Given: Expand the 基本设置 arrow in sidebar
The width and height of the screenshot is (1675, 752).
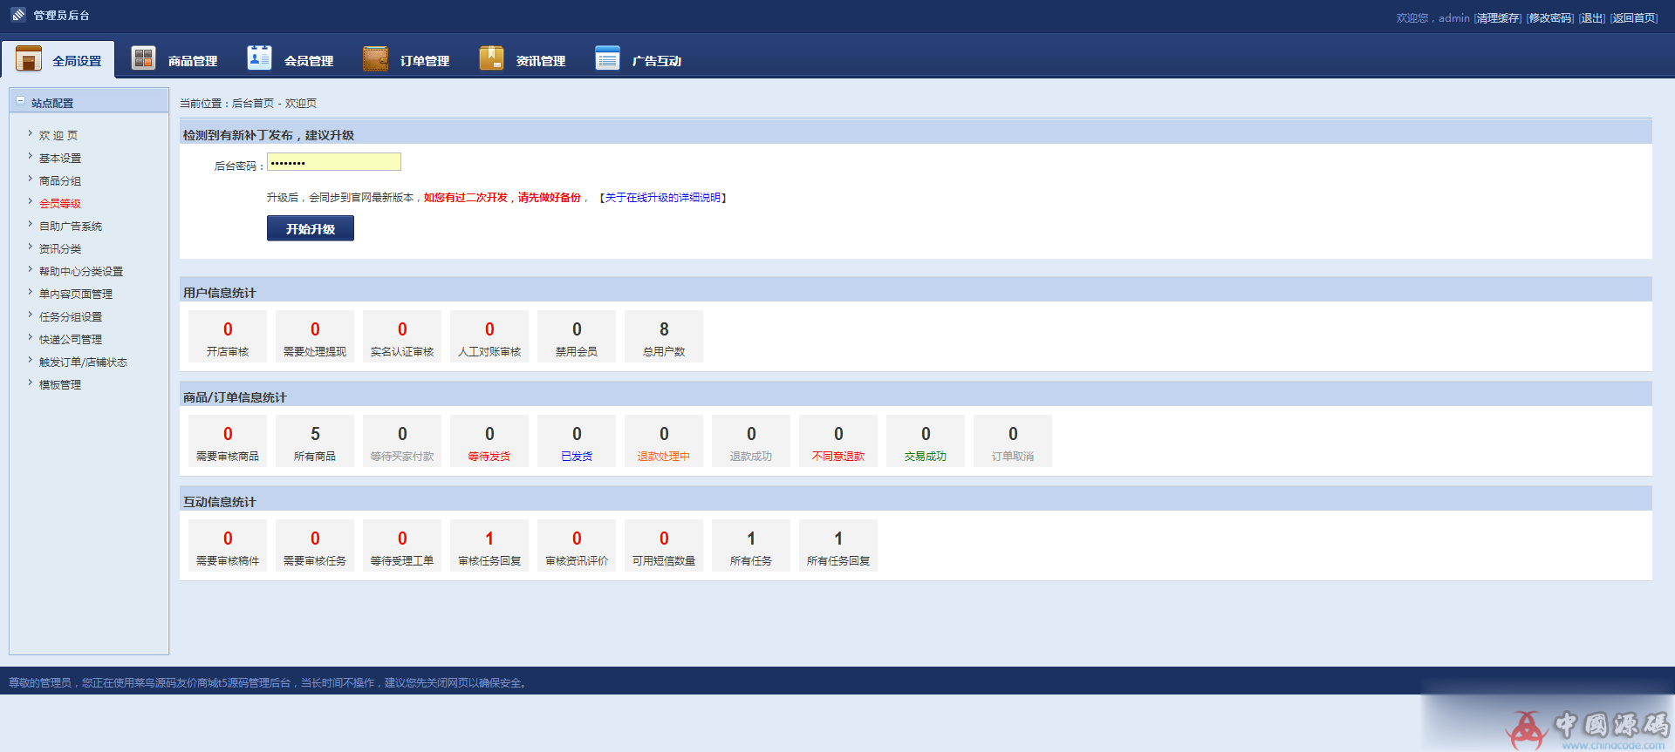Looking at the screenshot, I should pyautogui.click(x=30, y=157).
